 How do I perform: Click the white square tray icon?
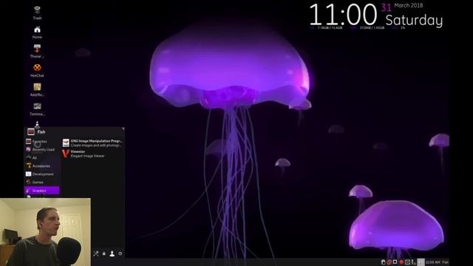395,262
